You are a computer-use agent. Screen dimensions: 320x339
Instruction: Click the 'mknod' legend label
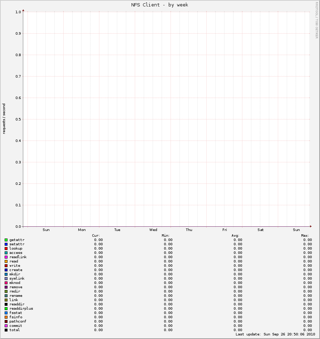point(15,283)
